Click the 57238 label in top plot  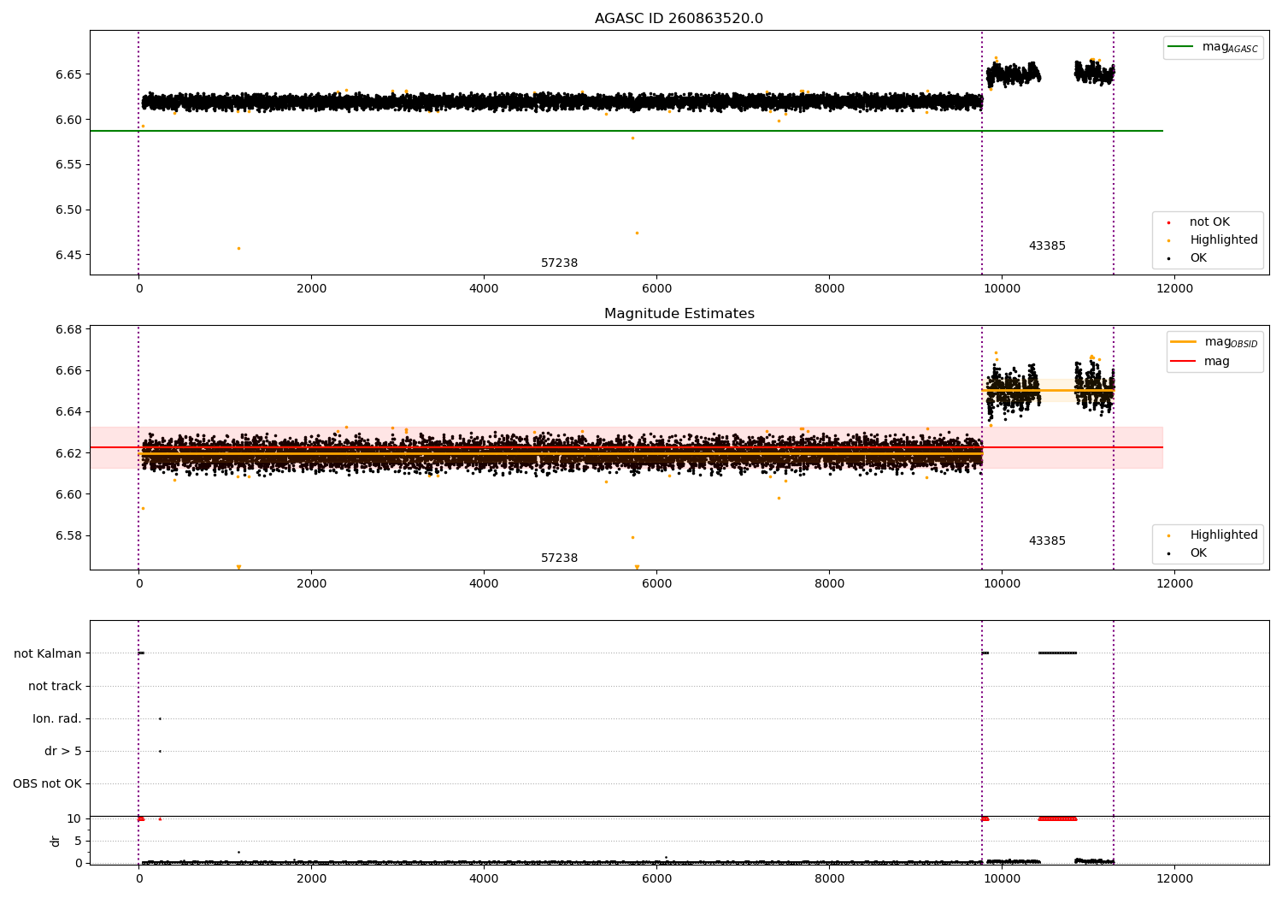559,263
